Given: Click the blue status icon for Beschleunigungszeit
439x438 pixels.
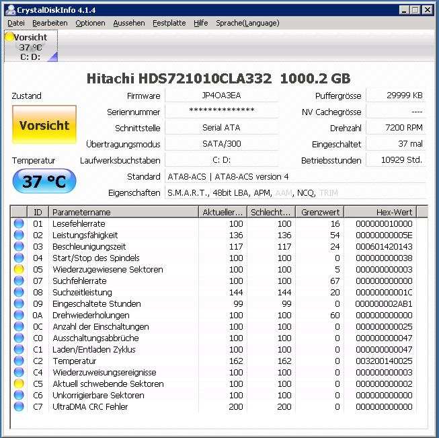Looking at the screenshot, I should 19,247.
